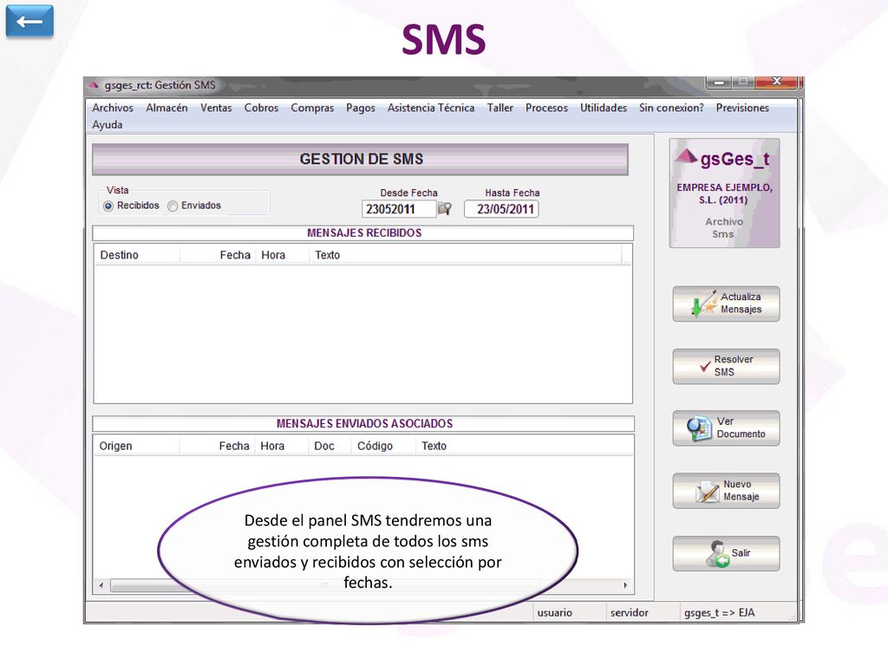Open the Ayuda menu
The width and height of the screenshot is (888, 666).
(107, 125)
